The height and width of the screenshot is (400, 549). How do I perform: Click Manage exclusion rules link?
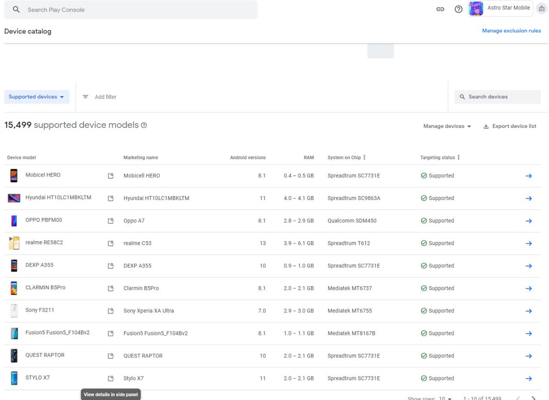511,31
